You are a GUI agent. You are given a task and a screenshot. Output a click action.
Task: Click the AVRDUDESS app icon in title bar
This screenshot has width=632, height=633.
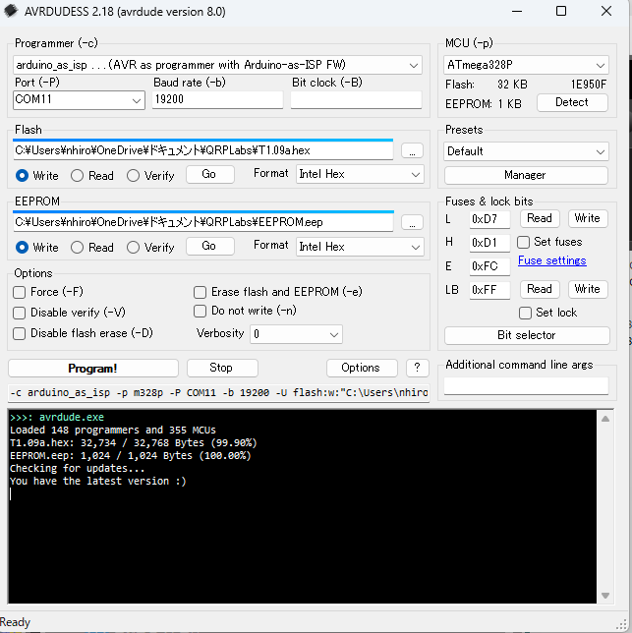[11, 11]
